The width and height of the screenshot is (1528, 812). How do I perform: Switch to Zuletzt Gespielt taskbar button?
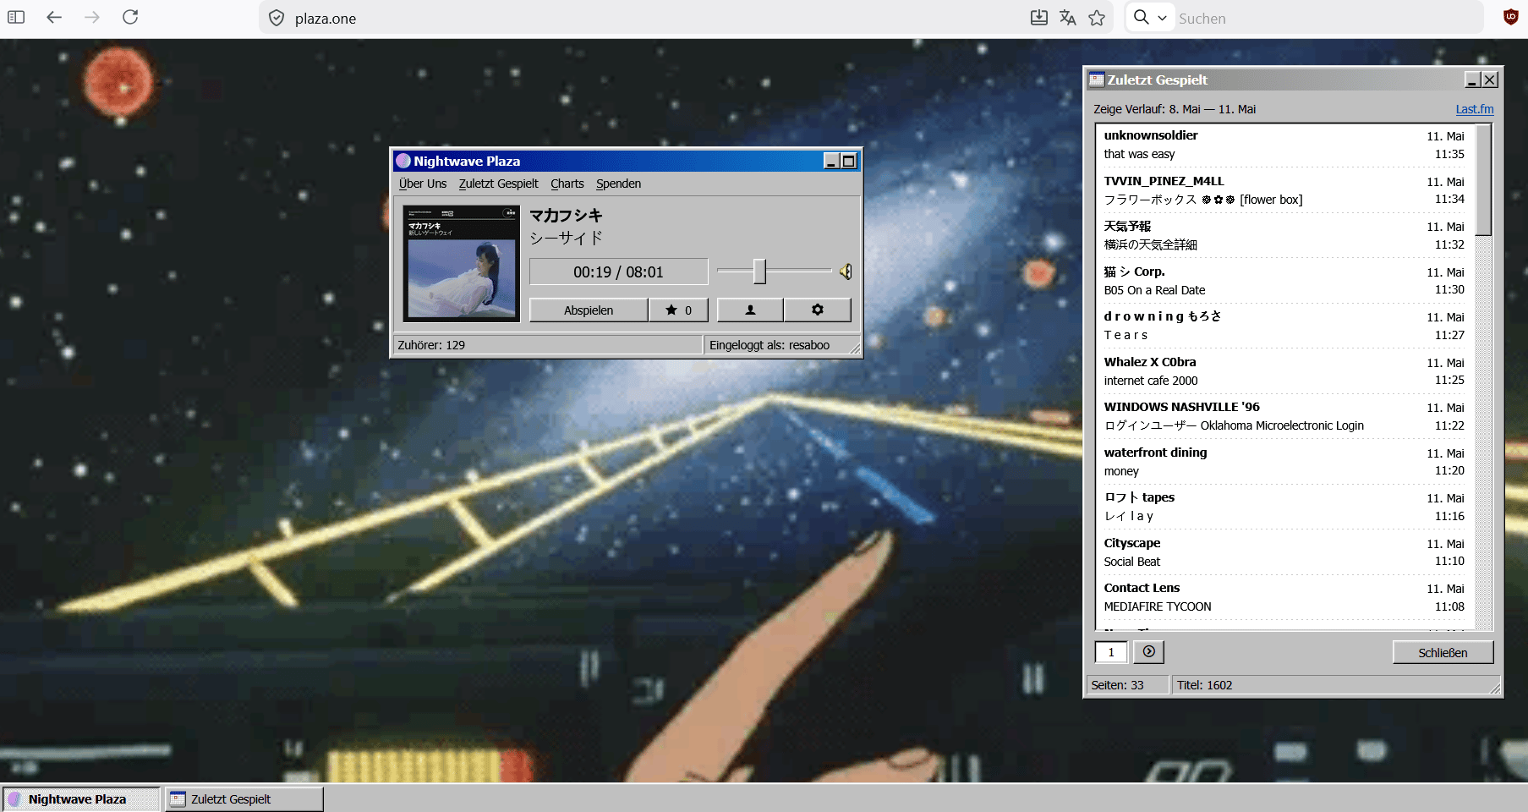[244, 799]
